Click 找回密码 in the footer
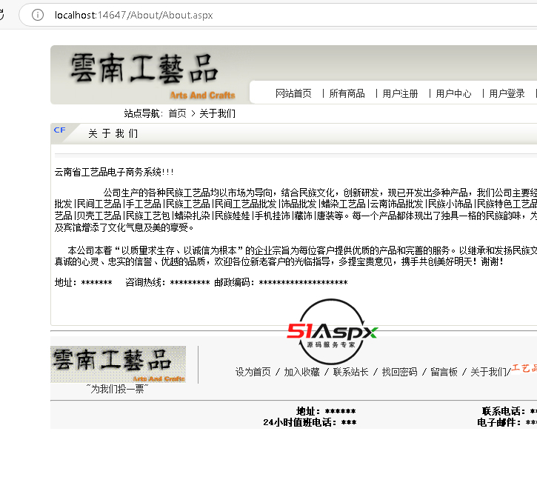The width and height of the screenshot is (537, 494). click(x=400, y=372)
